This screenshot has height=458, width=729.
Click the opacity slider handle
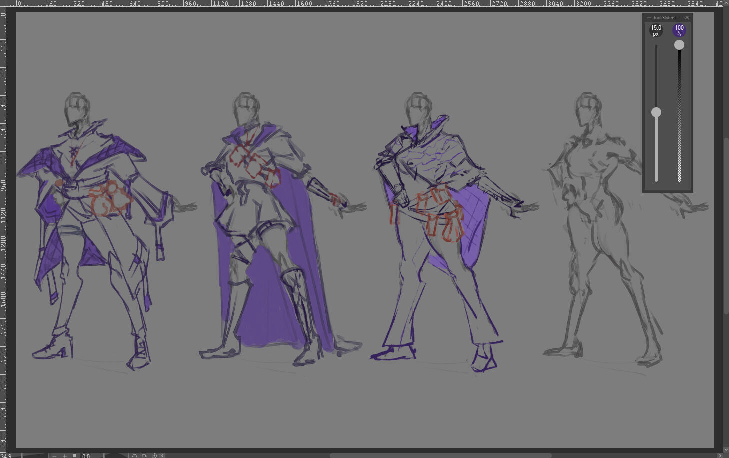pyautogui.click(x=679, y=45)
